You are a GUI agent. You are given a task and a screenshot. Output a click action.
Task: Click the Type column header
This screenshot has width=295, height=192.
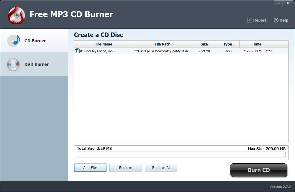(x=227, y=44)
